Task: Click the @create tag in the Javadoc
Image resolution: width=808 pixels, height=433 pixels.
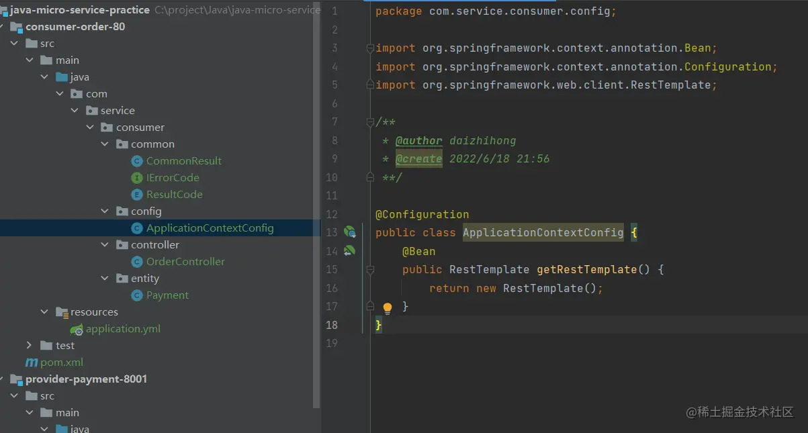Action: [419, 159]
